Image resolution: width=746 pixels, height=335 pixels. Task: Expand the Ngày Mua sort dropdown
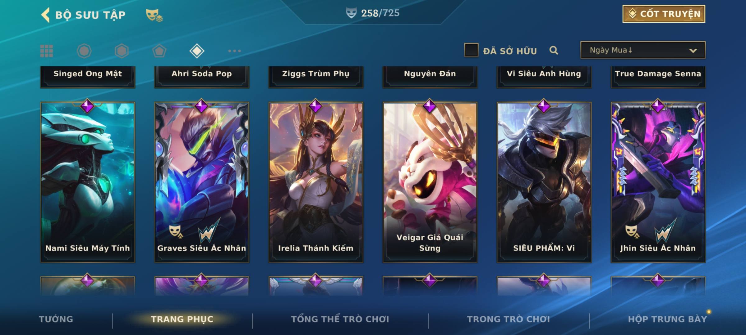(643, 50)
